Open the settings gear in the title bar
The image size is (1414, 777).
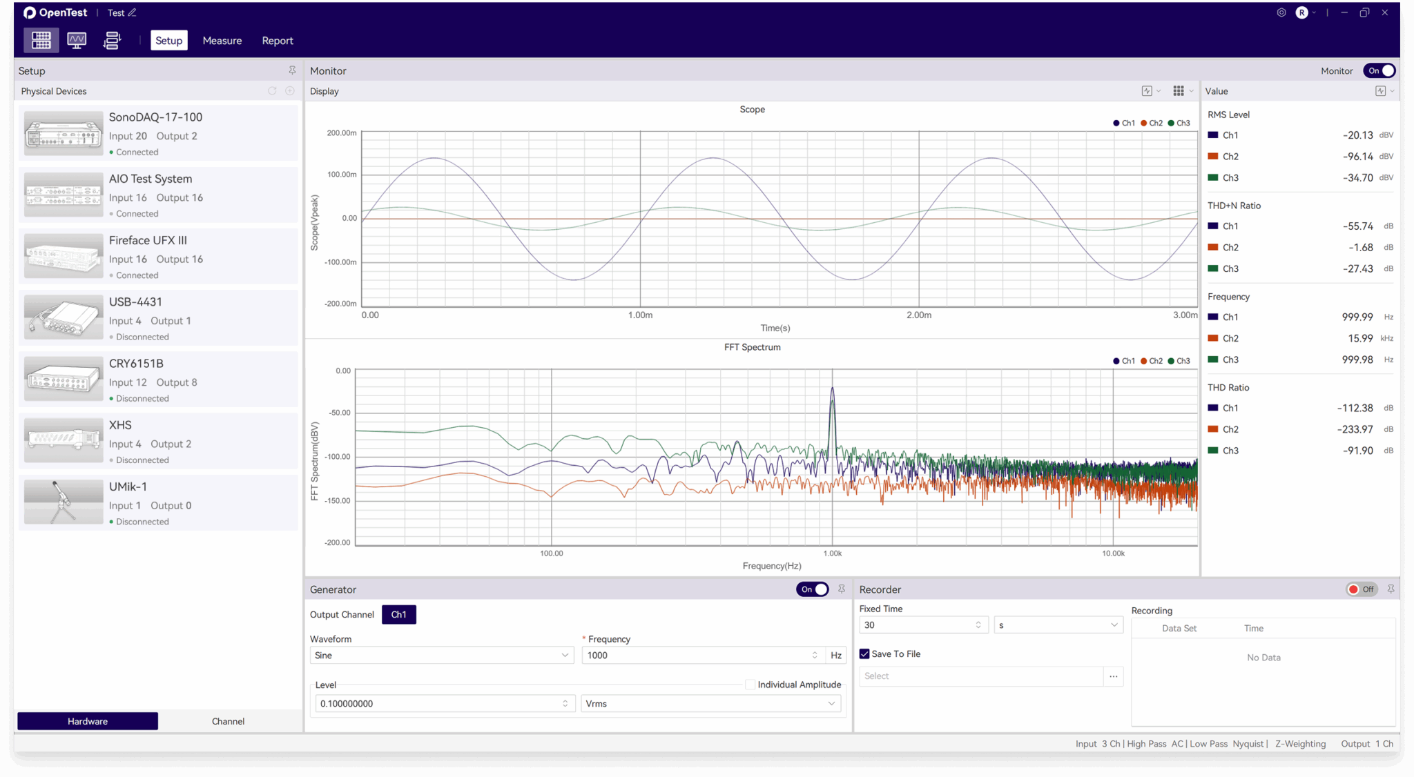1281,12
